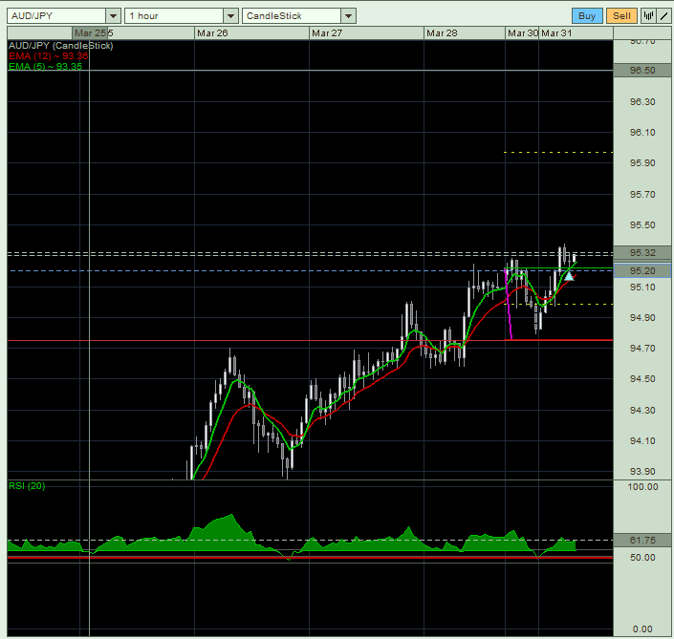Select the RSI (20) indicator label
The width and height of the screenshot is (674, 639).
tap(27, 485)
